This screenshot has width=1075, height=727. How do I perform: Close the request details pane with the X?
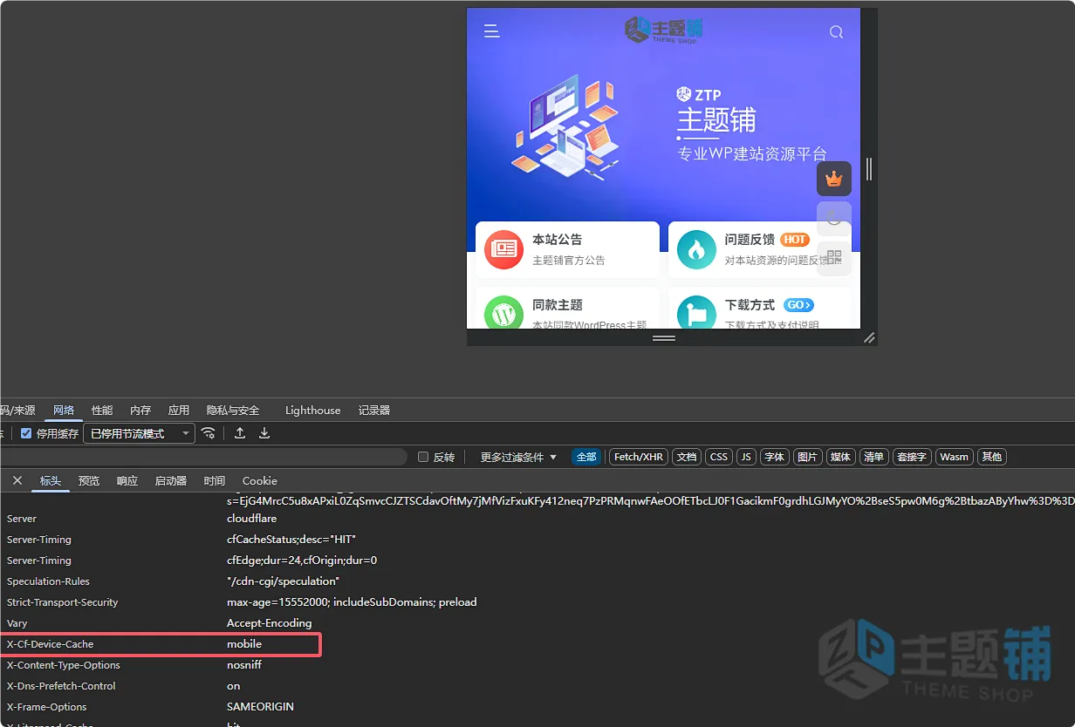[17, 480]
